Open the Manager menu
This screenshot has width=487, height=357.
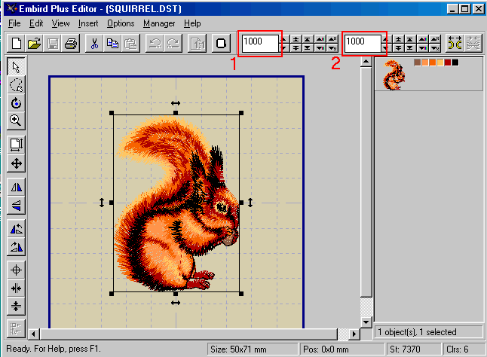159,23
